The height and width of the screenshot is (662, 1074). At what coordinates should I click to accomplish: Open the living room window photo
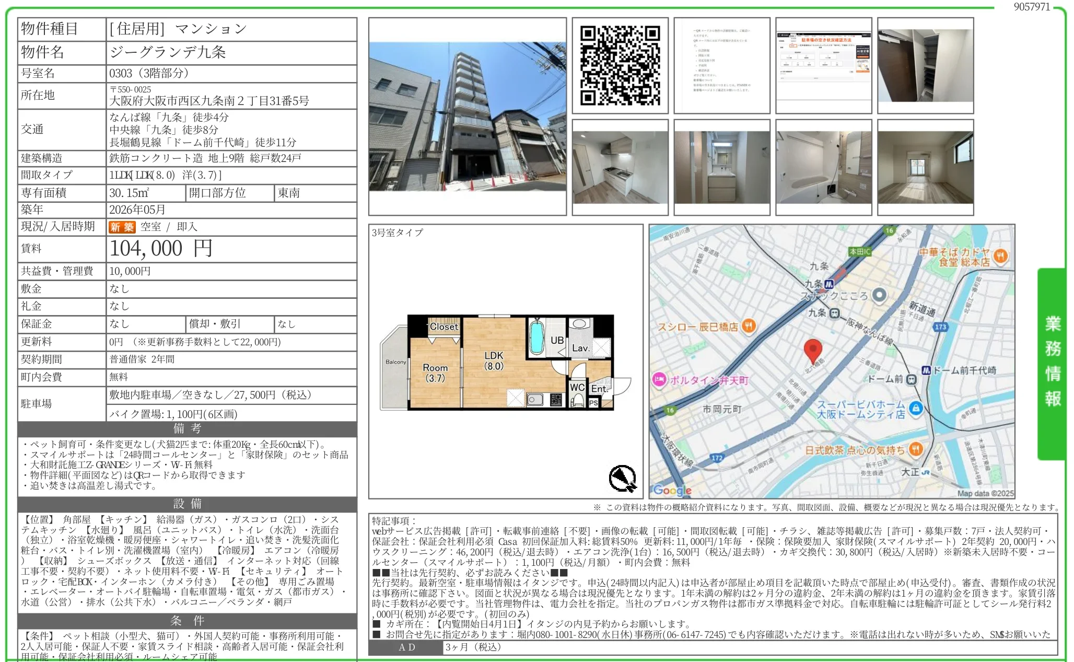[x=925, y=167]
